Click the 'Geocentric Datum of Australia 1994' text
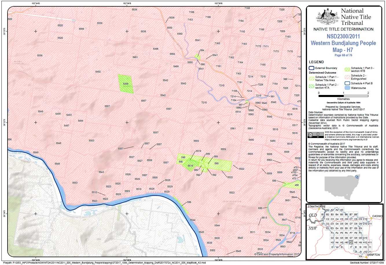 [343, 102]
